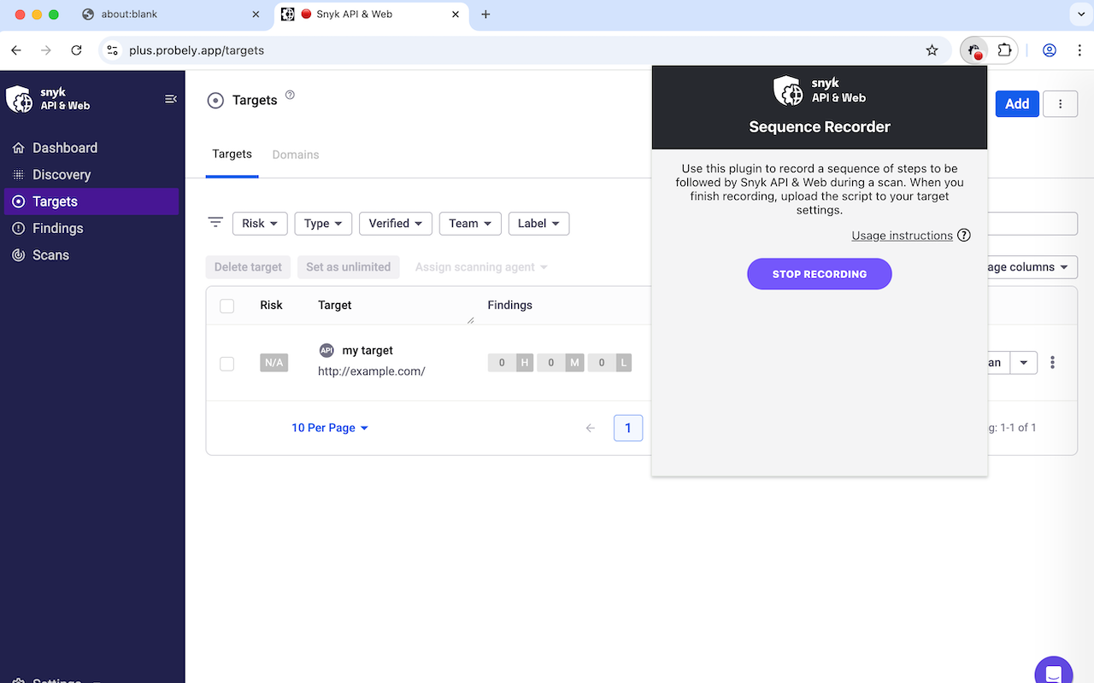Close the about:blank tab

[256, 15]
